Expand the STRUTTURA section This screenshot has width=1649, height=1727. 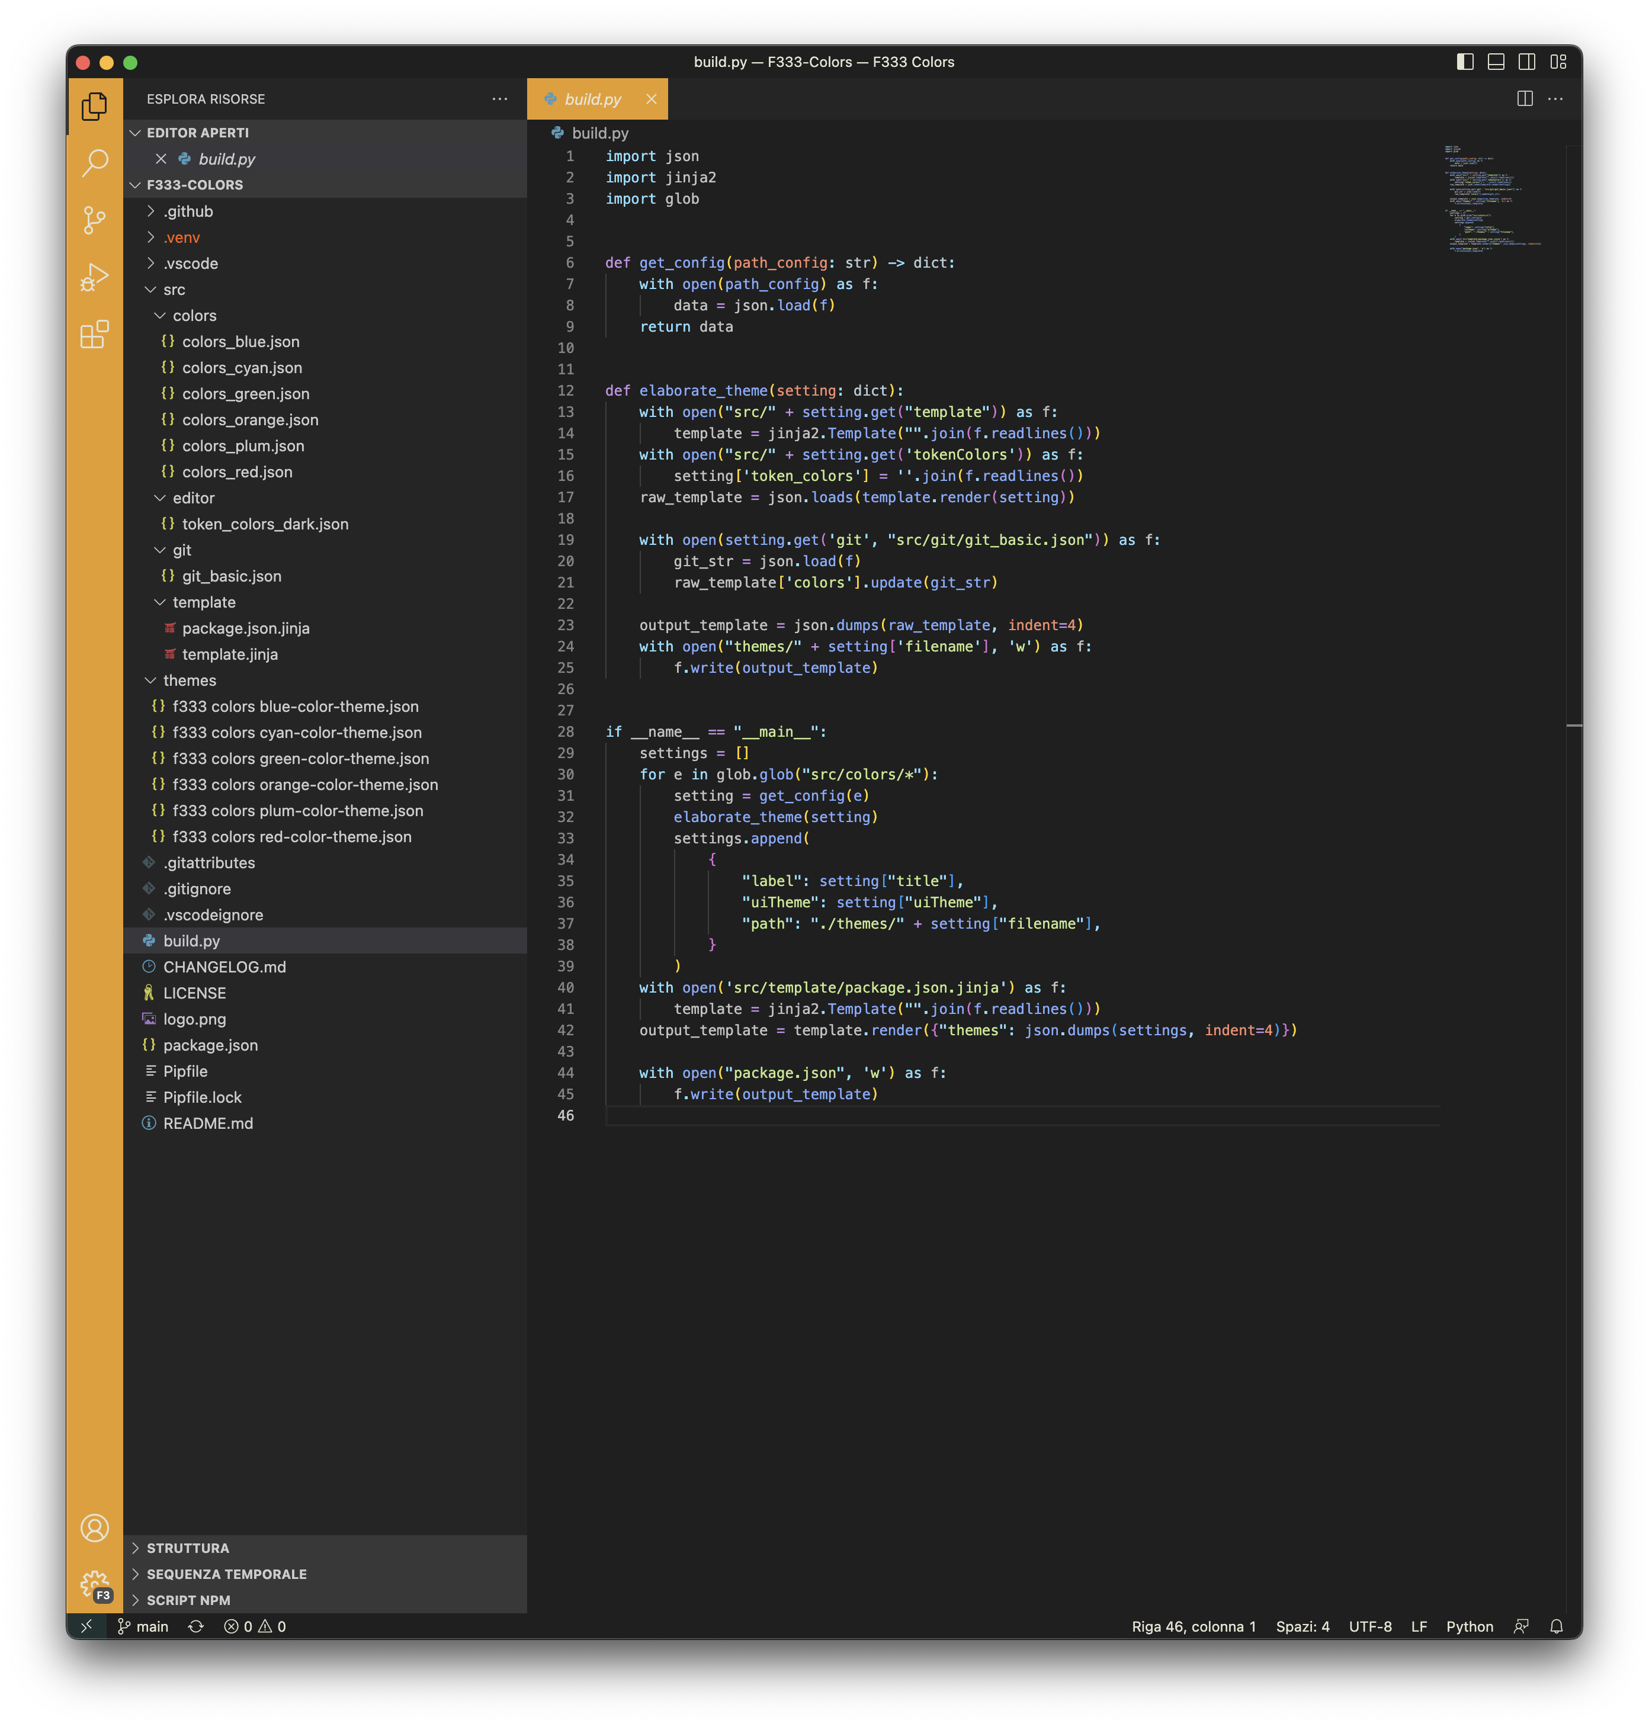187,1548
